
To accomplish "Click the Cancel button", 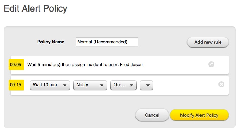I will (x=152, y=115).
